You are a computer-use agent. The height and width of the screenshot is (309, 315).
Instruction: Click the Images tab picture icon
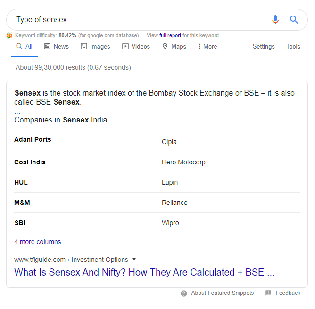[x=84, y=46]
